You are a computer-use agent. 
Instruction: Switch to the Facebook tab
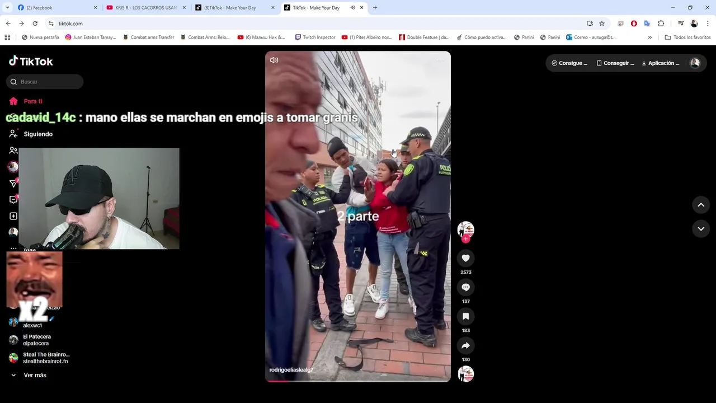[56, 8]
